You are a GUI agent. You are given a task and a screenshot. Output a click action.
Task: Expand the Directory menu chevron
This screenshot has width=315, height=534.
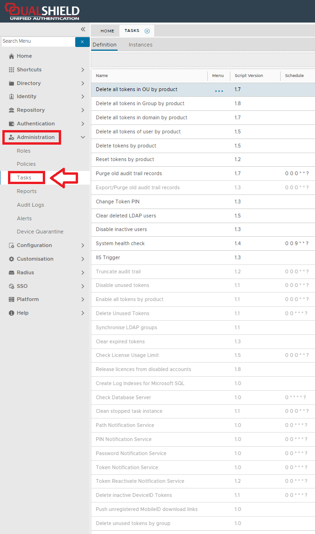click(x=82, y=83)
